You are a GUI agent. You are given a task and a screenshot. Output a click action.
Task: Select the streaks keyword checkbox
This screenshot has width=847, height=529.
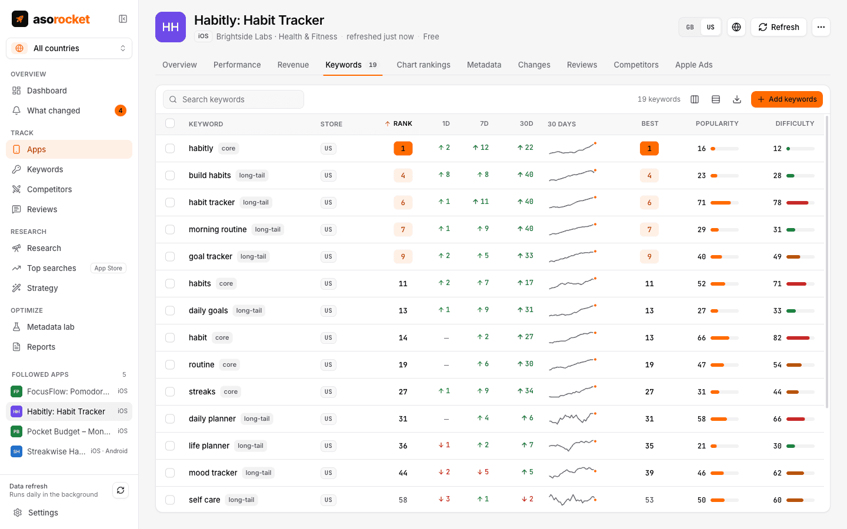point(170,392)
